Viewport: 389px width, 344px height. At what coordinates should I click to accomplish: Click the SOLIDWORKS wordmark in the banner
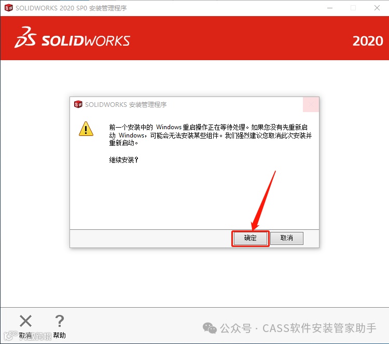(86, 40)
